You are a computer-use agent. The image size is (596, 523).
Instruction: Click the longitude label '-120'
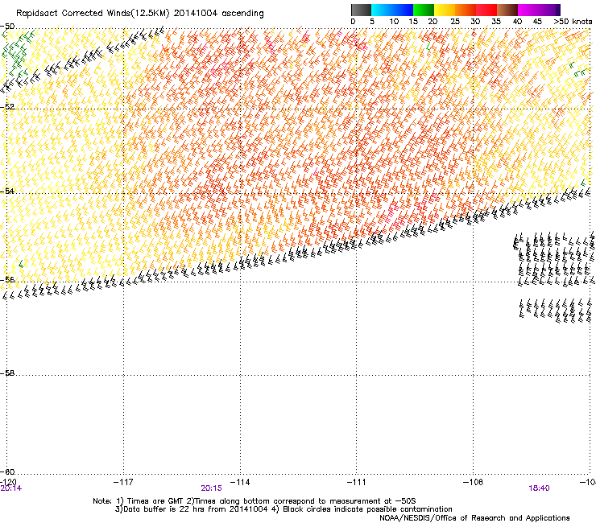tap(8, 482)
